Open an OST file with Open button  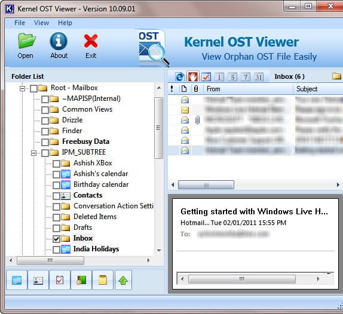[26, 46]
